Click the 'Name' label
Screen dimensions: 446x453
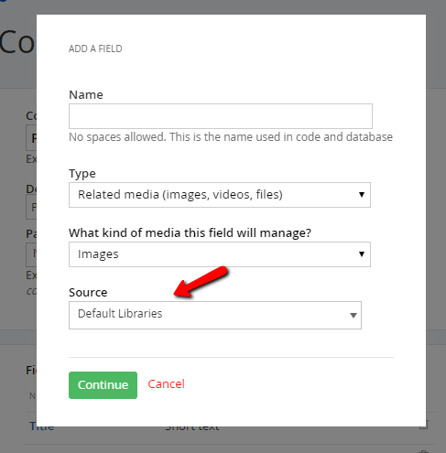click(86, 94)
